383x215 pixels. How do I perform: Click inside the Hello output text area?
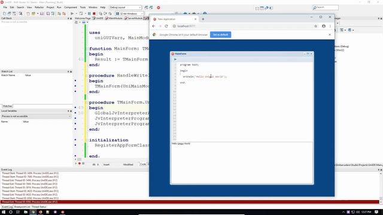click(x=242, y=163)
